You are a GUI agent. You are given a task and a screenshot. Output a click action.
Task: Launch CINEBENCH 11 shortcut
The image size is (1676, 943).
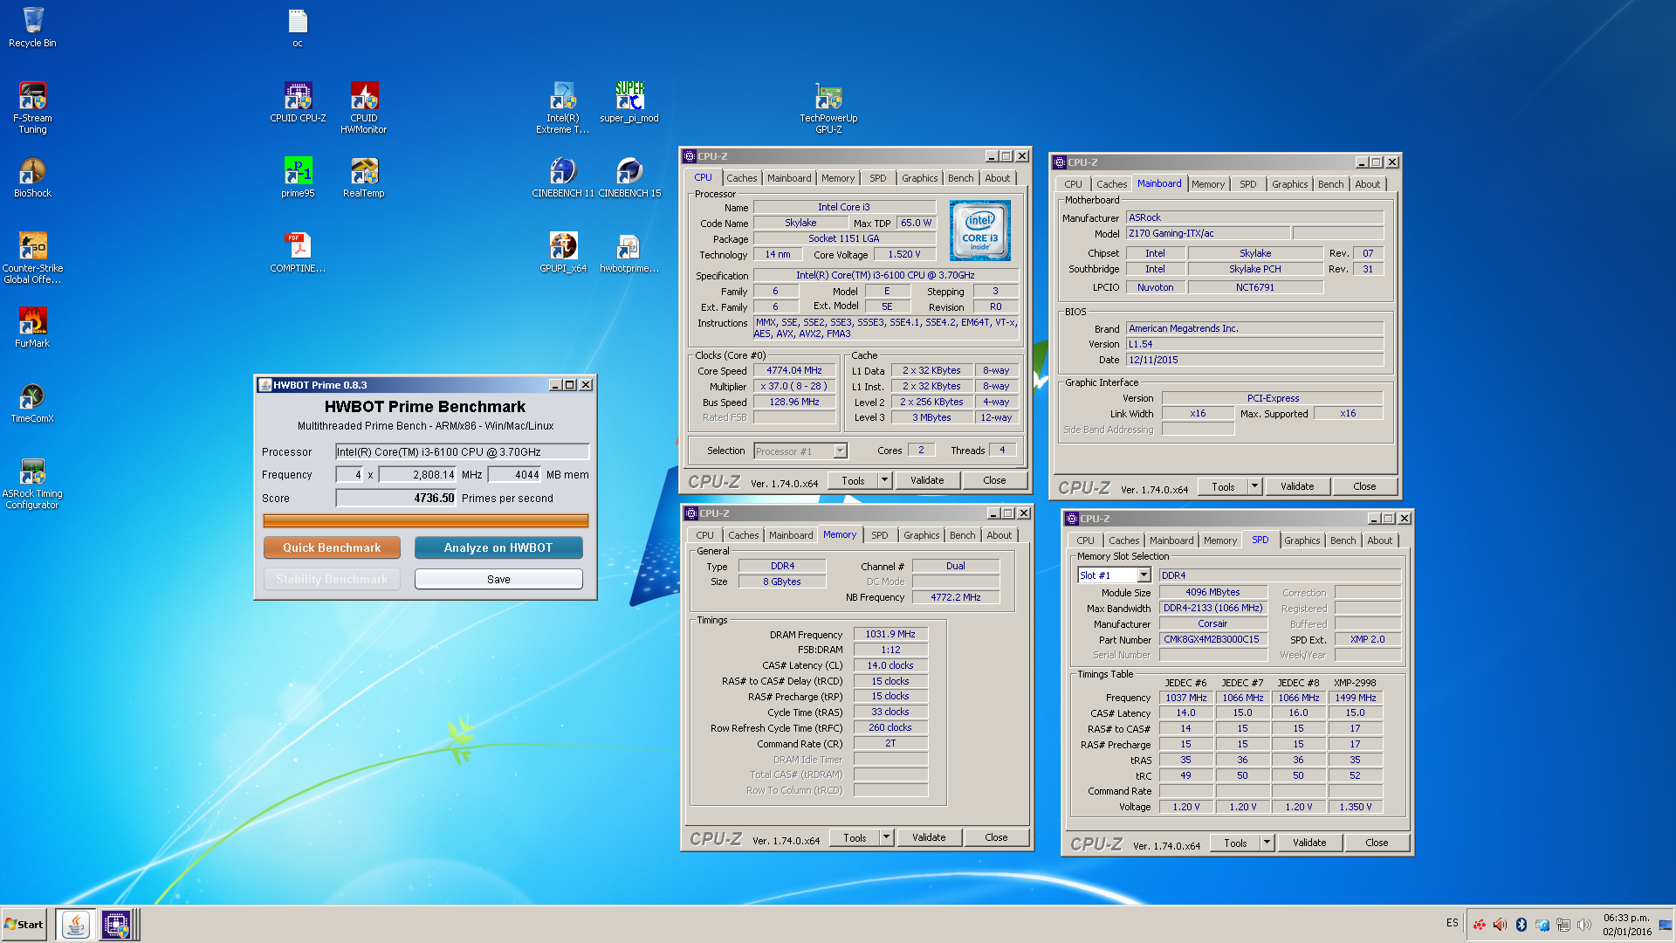click(x=563, y=177)
